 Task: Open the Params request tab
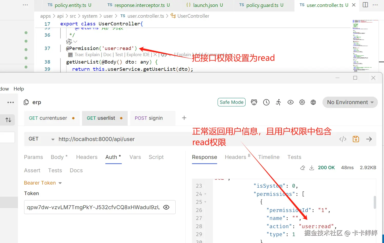click(x=34, y=157)
